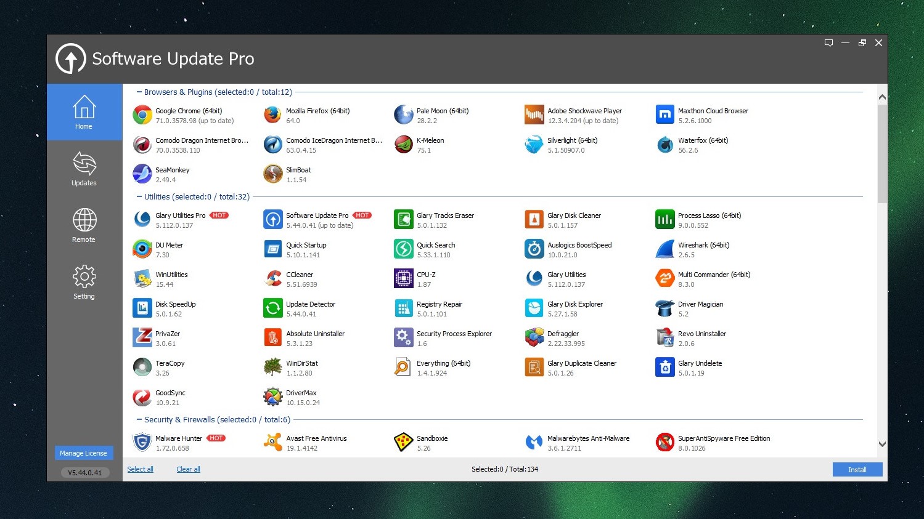Select the Multi Commander icon
The height and width of the screenshot is (519, 924).
[665, 279]
